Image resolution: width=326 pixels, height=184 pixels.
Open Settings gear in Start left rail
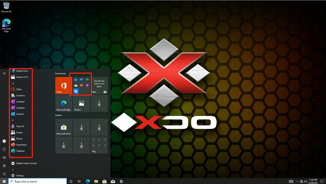tap(4, 166)
